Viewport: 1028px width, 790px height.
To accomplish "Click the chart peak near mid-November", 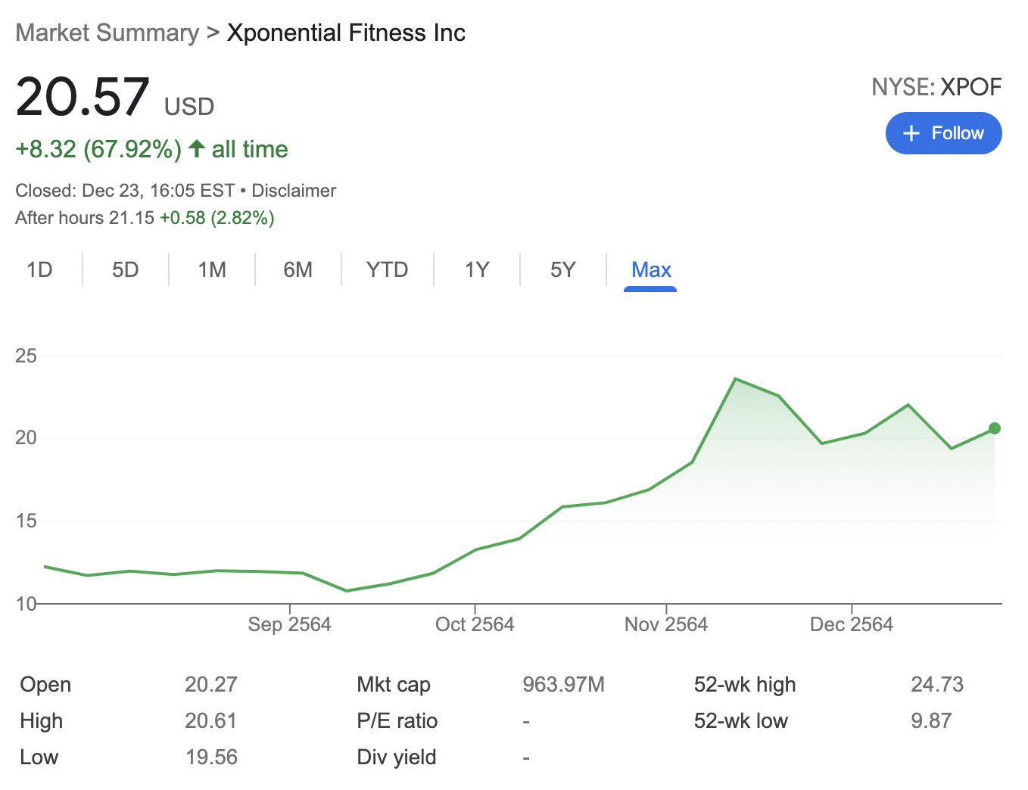I will coord(736,378).
